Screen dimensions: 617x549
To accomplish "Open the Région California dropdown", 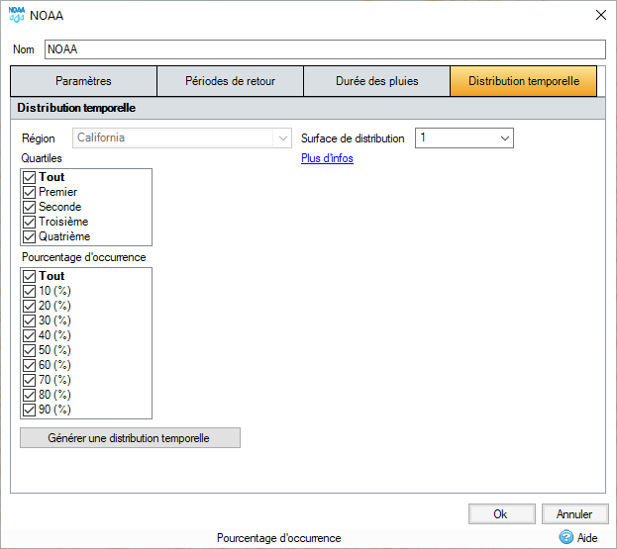I will [182, 137].
